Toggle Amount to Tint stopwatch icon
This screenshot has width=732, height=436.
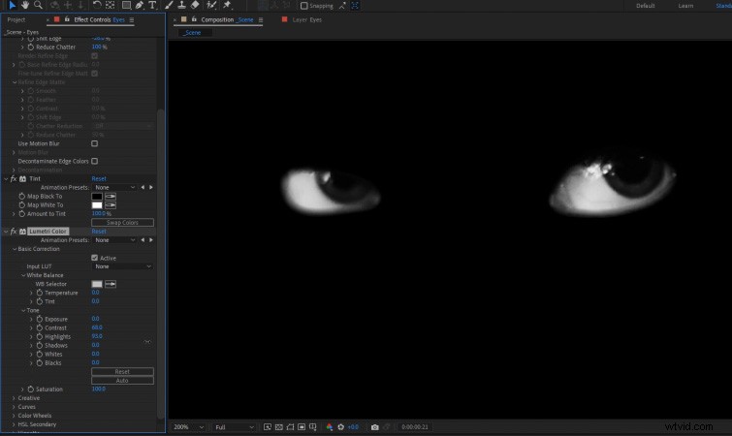click(22, 214)
